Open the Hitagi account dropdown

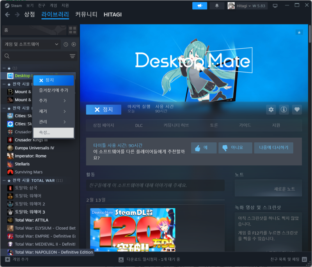click(x=246, y=6)
